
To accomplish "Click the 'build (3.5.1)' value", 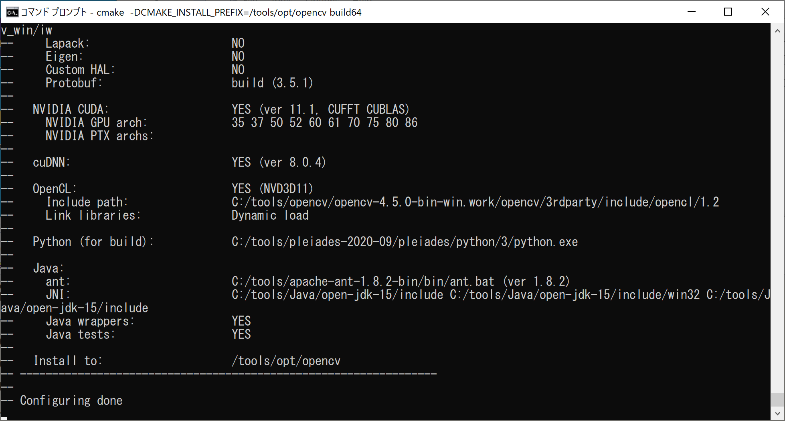I will pos(272,83).
